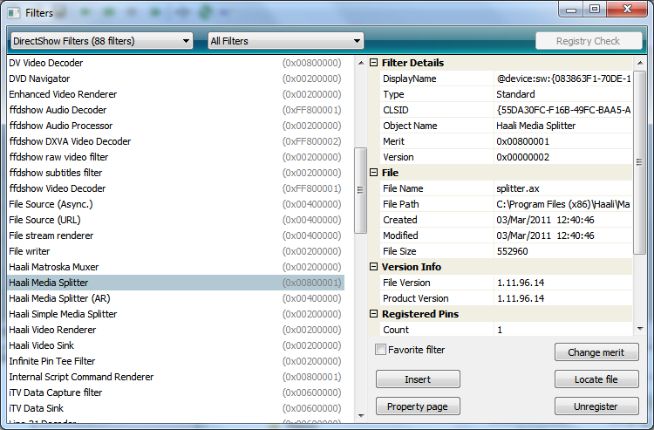Select DVD Navigator filter
654x430 pixels.
175,78
